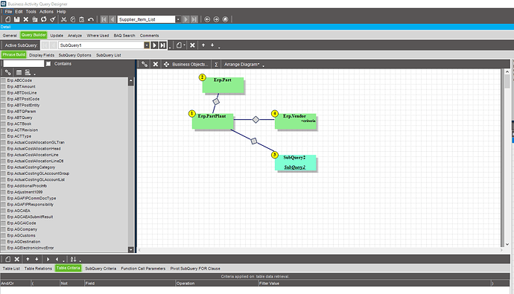Image resolution: width=514 pixels, height=294 pixels.
Task: Expand the SubQuery1 active subquery dropdown
Action: point(147,45)
